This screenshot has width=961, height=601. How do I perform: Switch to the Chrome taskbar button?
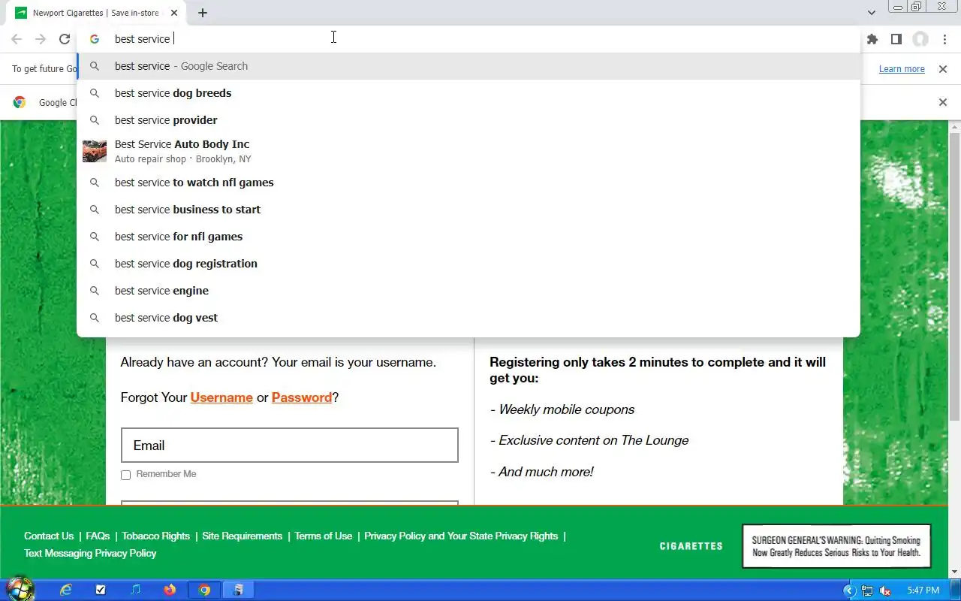[204, 590]
